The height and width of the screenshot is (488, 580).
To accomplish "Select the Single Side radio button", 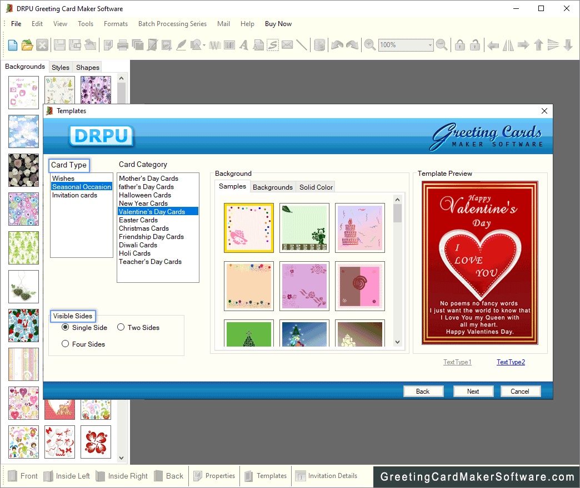I will click(66, 328).
